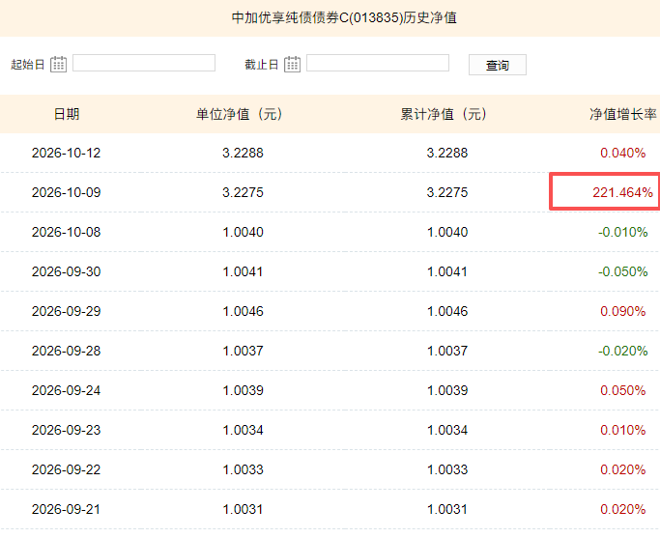This screenshot has height=538, width=660.
Task: Click the date cell 2026-09-23
Action: [66, 430]
